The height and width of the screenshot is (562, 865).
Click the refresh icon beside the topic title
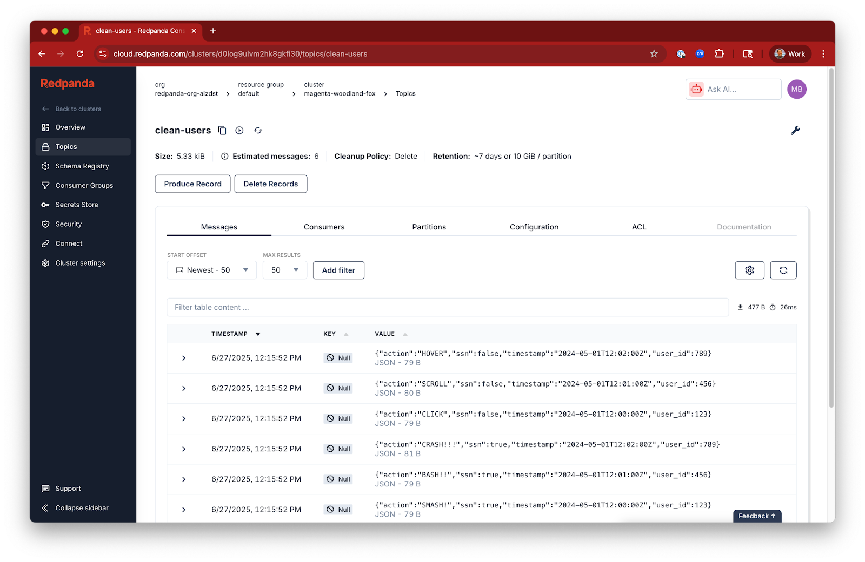[x=258, y=130]
